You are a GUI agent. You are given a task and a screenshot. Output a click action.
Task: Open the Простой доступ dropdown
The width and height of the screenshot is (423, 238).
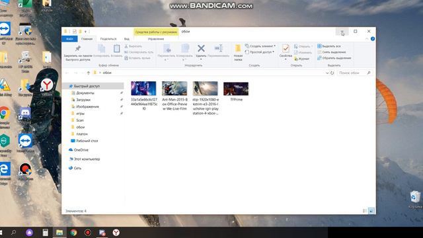(x=260, y=52)
